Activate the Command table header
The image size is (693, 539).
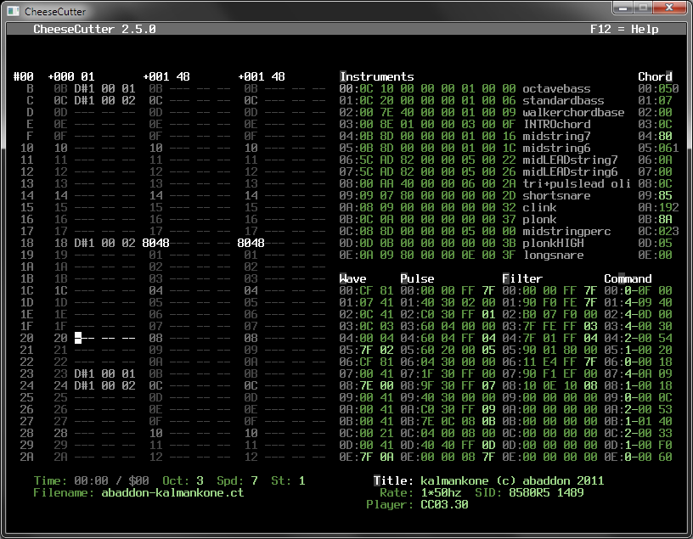pyautogui.click(x=628, y=278)
